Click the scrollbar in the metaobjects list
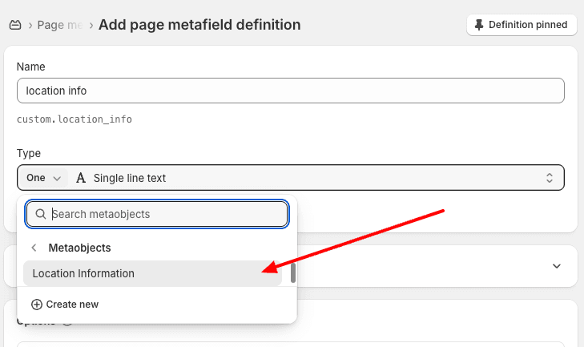Viewport: 584px width, 347px height. [x=293, y=273]
